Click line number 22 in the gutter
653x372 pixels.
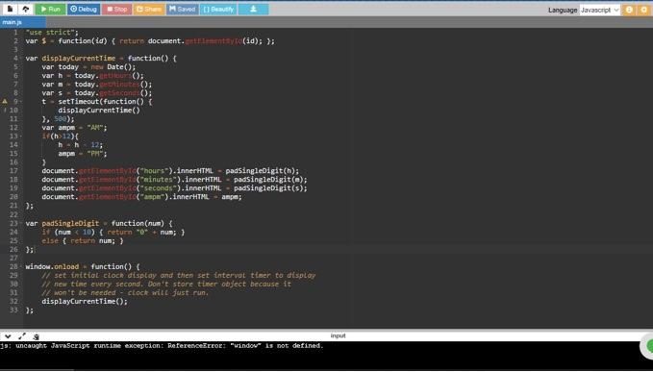pos(13,214)
